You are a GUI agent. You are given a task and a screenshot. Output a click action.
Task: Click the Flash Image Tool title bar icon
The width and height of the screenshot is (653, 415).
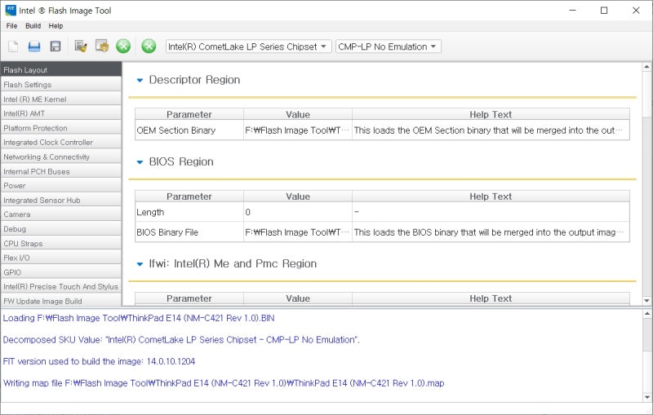(x=11, y=10)
